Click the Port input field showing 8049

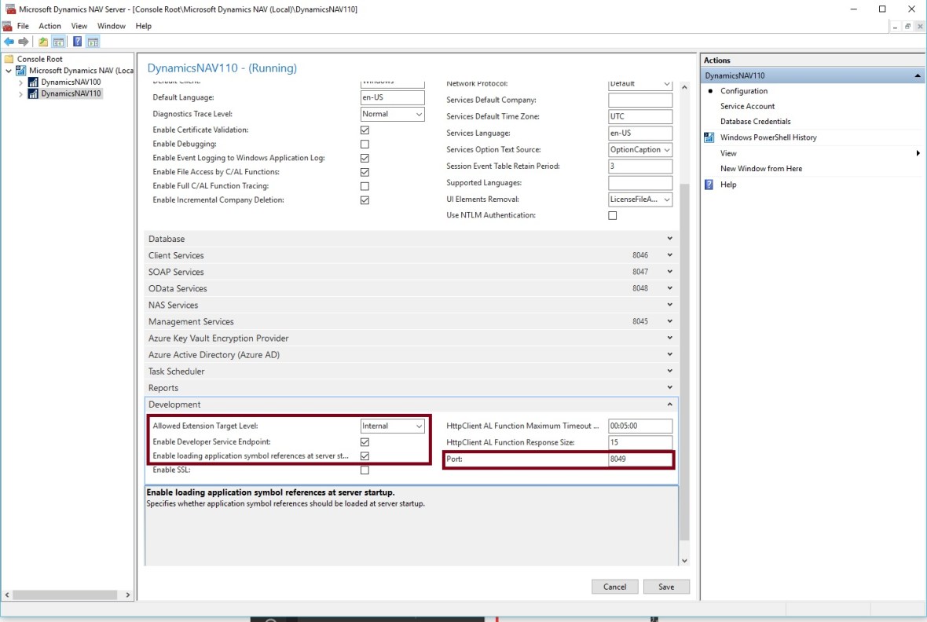[639, 459]
